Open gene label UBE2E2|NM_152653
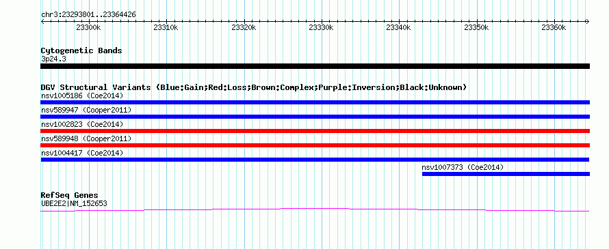 point(74,203)
